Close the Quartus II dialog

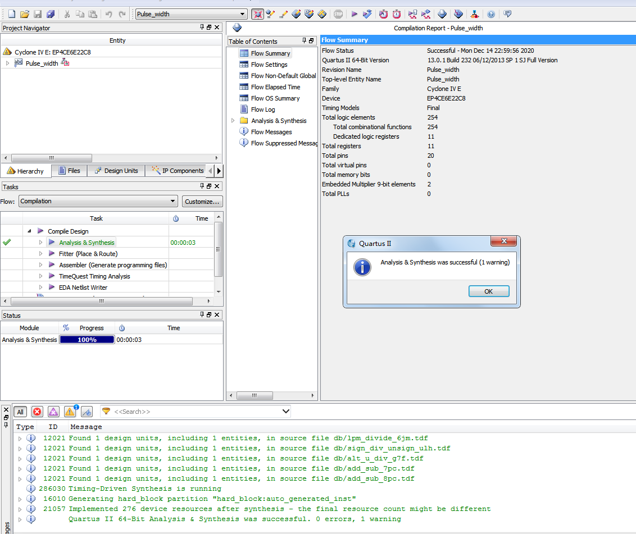[x=504, y=241]
